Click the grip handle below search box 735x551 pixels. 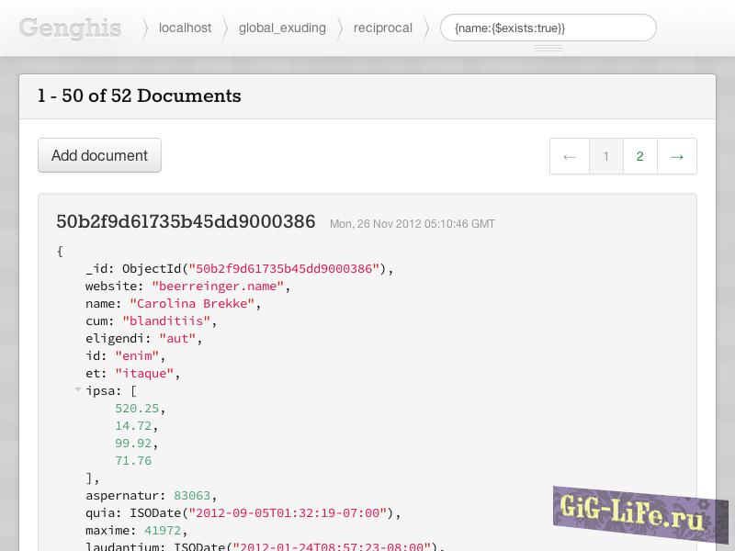pyautogui.click(x=548, y=48)
